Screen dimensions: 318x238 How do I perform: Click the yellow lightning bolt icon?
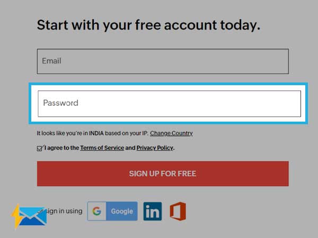[x=16, y=216]
